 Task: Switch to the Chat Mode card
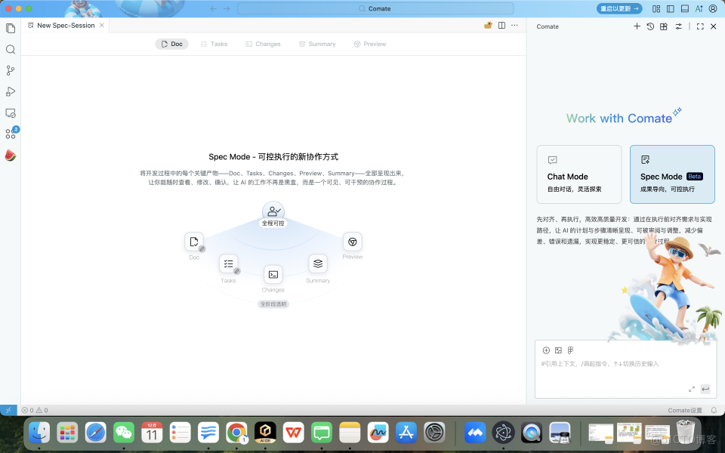point(578,174)
